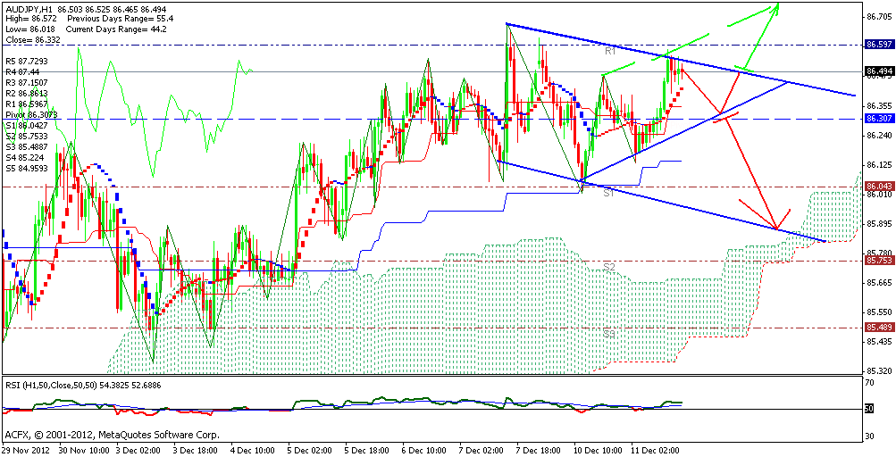Click the '7 Dec 18:00' time label

[539, 450]
